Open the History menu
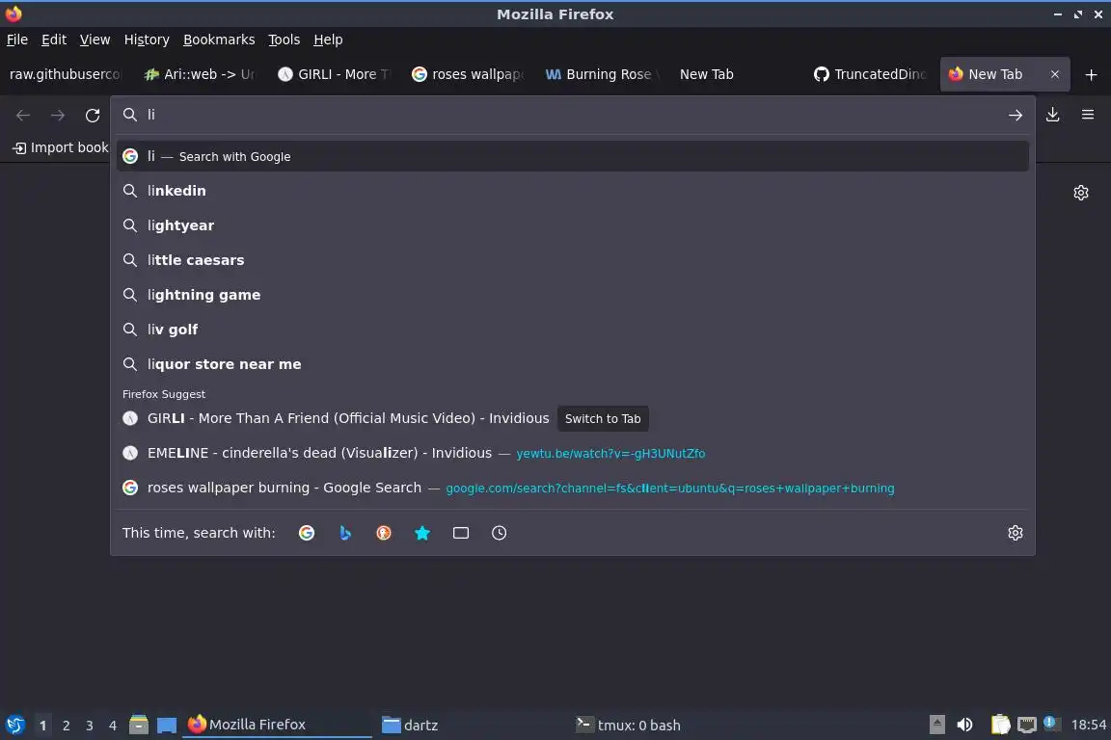 (147, 40)
